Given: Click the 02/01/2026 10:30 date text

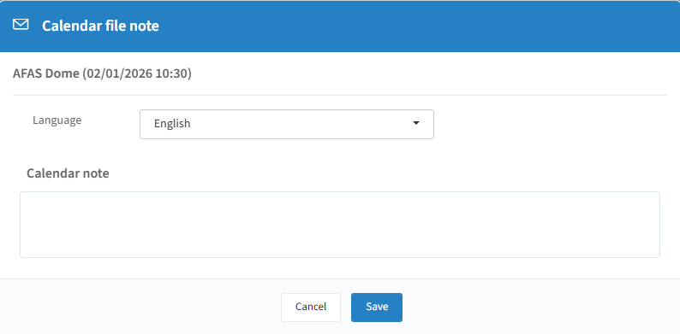Looking at the screenshot, I should click(137, 73).
